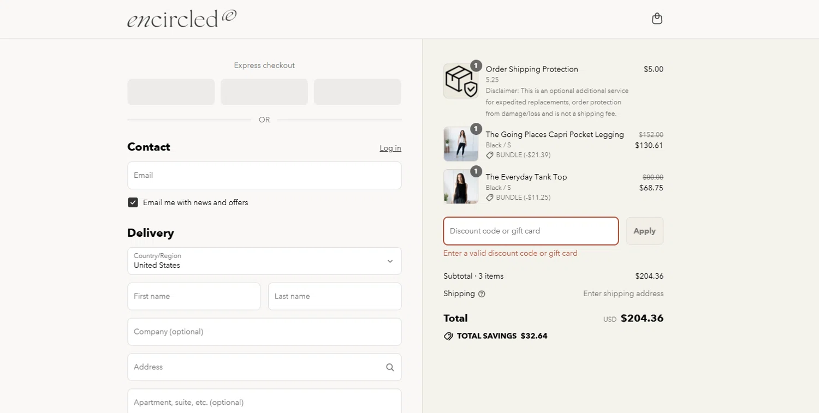
Task: Click the bundle tag icon under Everyday Tank Top
Action: click(x=490, y=197)
